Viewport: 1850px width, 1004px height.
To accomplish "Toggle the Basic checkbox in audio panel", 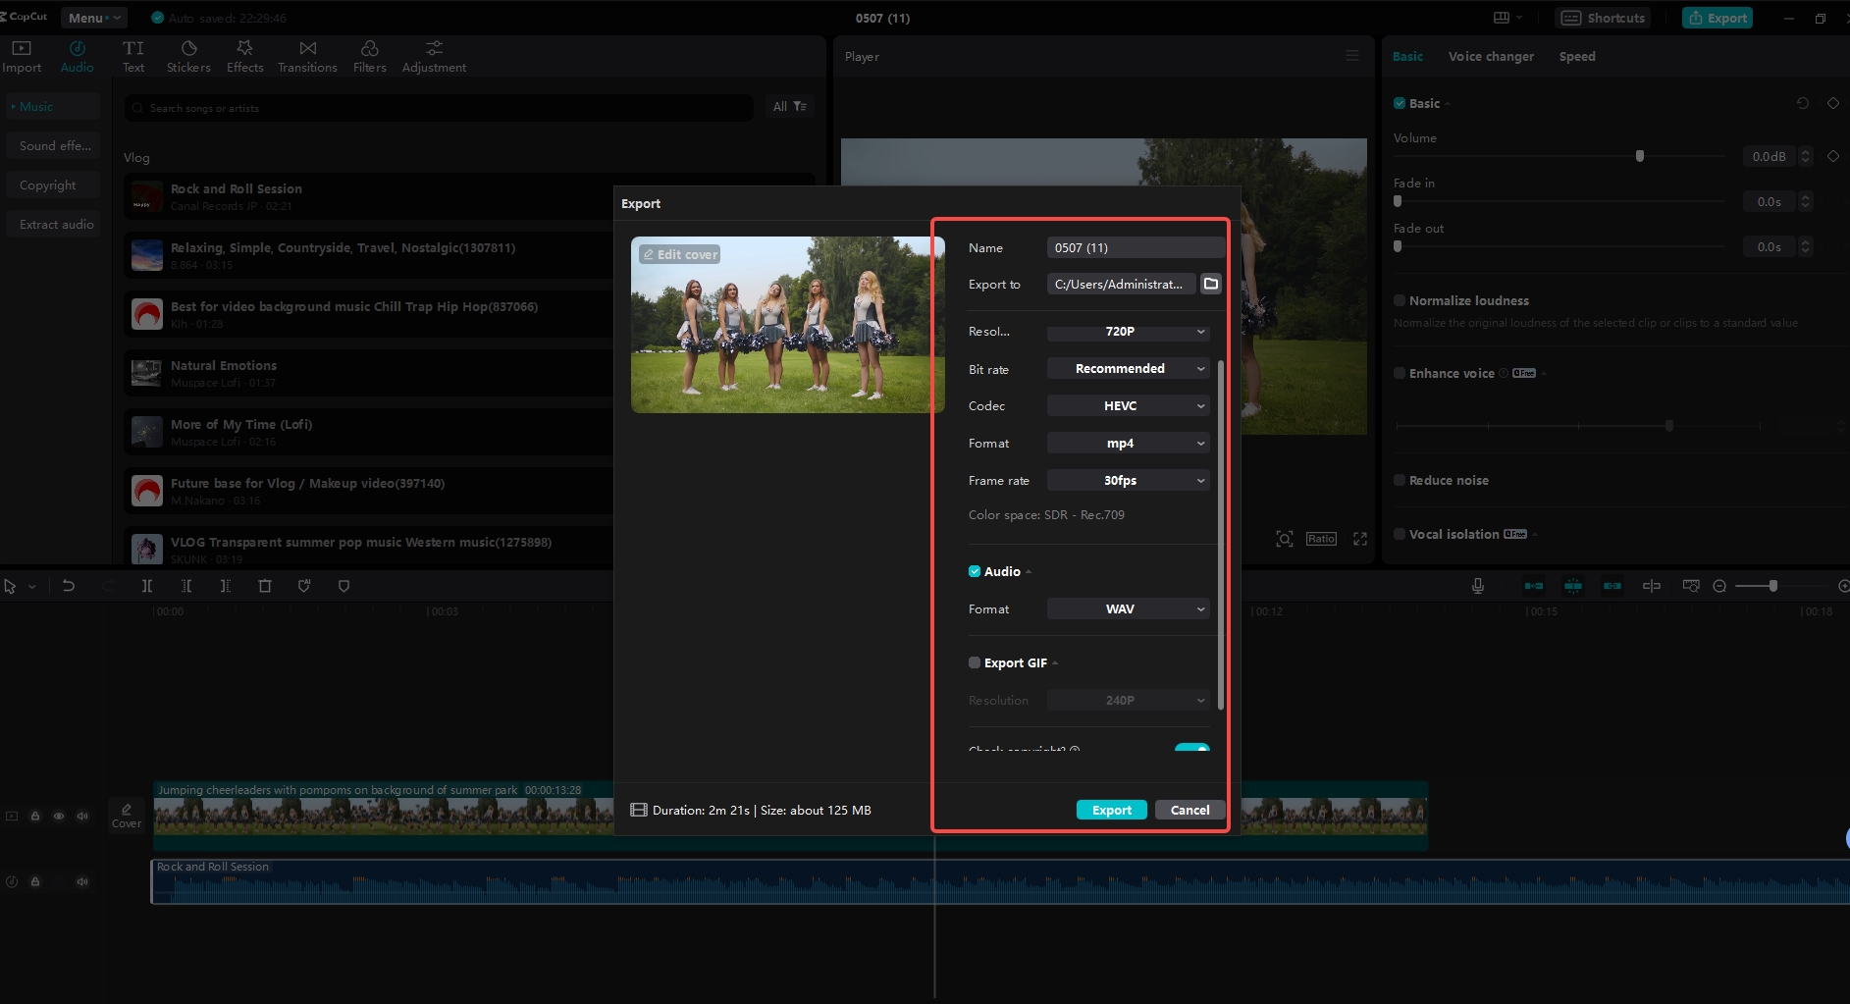I will click(x=1400, y=103).
